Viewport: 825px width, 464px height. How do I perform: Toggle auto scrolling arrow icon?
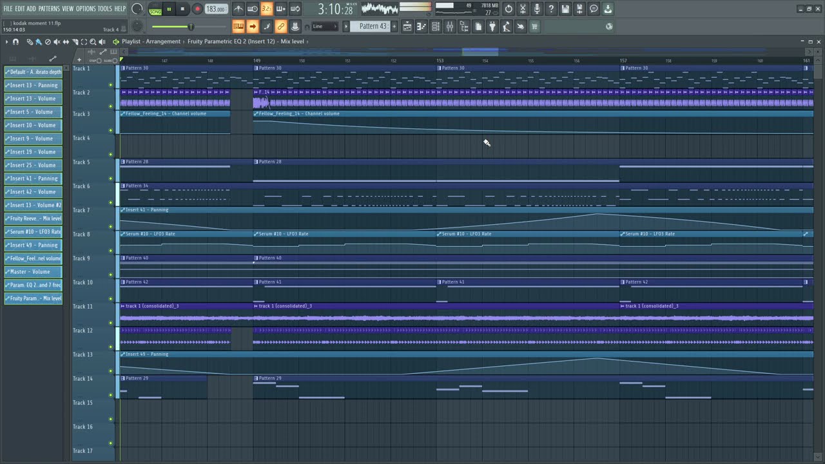click(x=253, y=26)
